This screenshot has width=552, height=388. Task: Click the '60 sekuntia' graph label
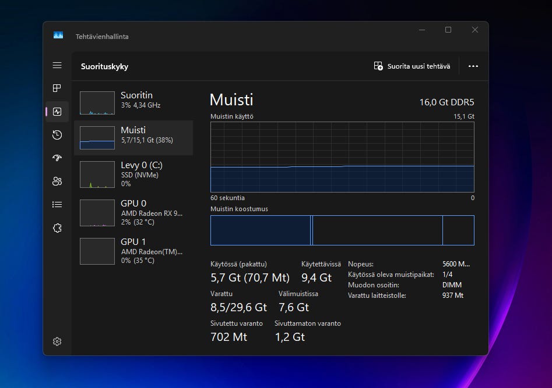pyautogui.click(x=227, y=198)
